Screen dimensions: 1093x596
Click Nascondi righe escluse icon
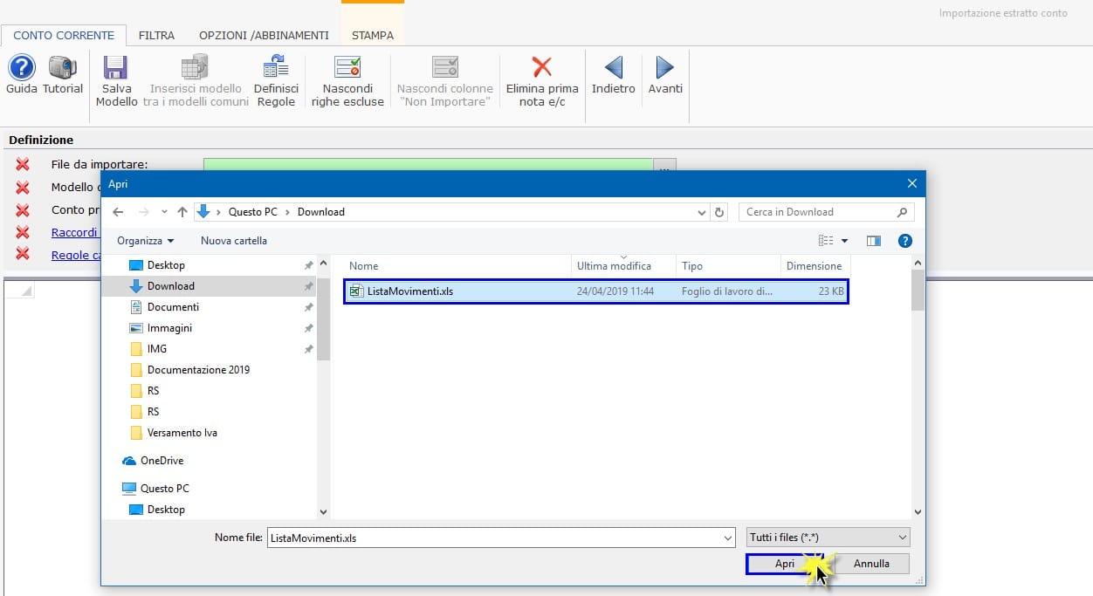[x=347, y=68]
